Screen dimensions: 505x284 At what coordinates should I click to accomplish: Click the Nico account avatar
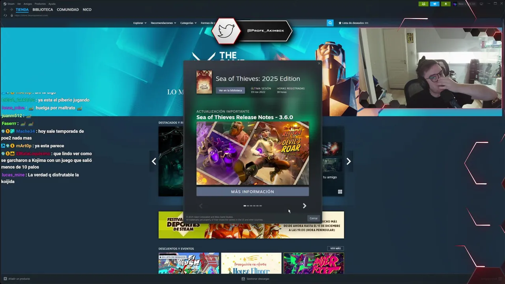point(455,4)
